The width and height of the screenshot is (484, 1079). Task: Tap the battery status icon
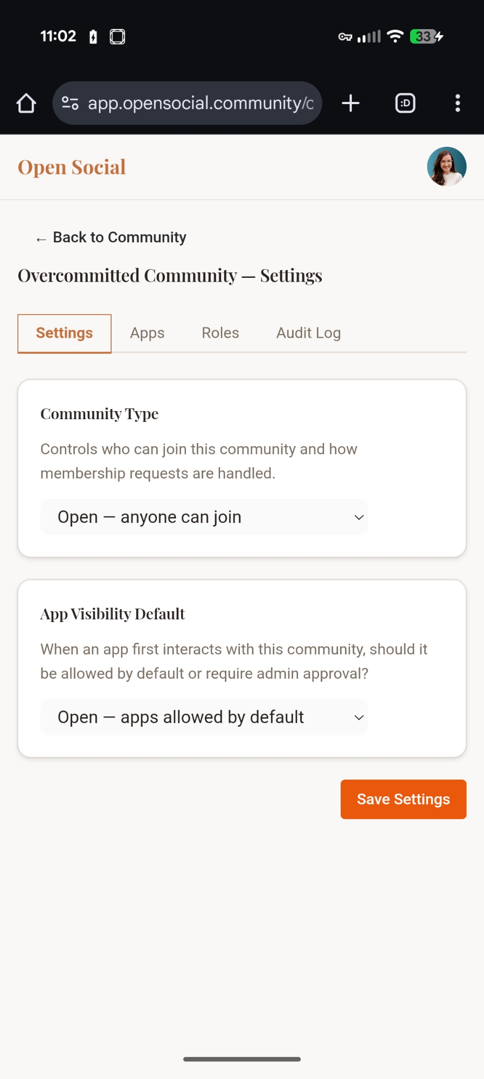click(426, 37)
